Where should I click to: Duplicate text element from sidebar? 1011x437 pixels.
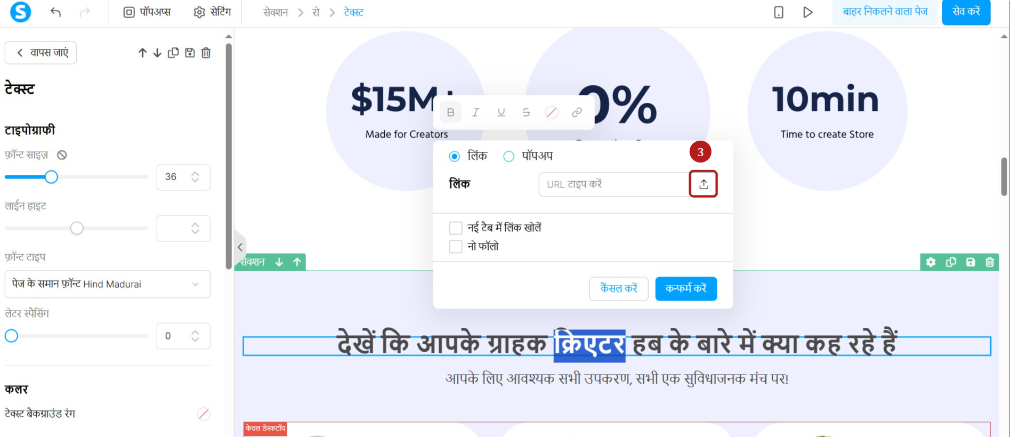(173, 53)
